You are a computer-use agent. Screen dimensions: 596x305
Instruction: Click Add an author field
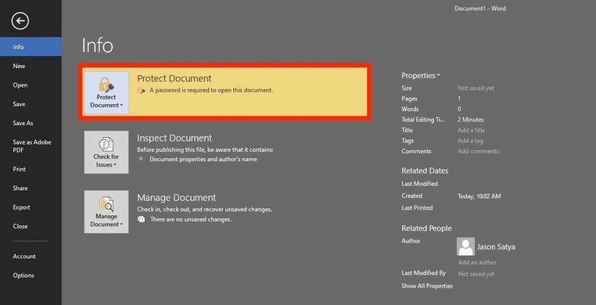tap(477, 262)
